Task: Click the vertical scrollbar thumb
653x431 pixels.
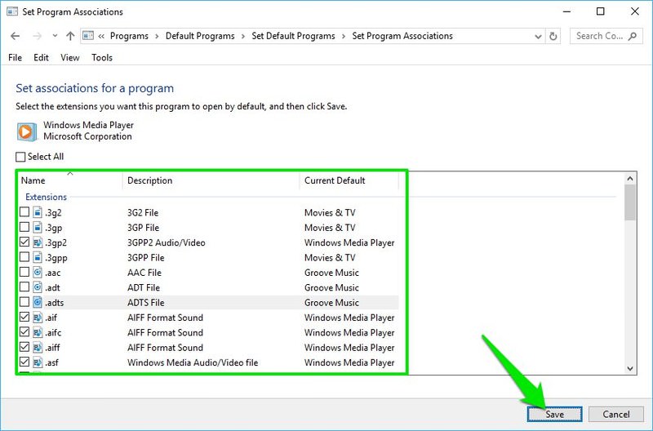Action: tap(630, 202)
